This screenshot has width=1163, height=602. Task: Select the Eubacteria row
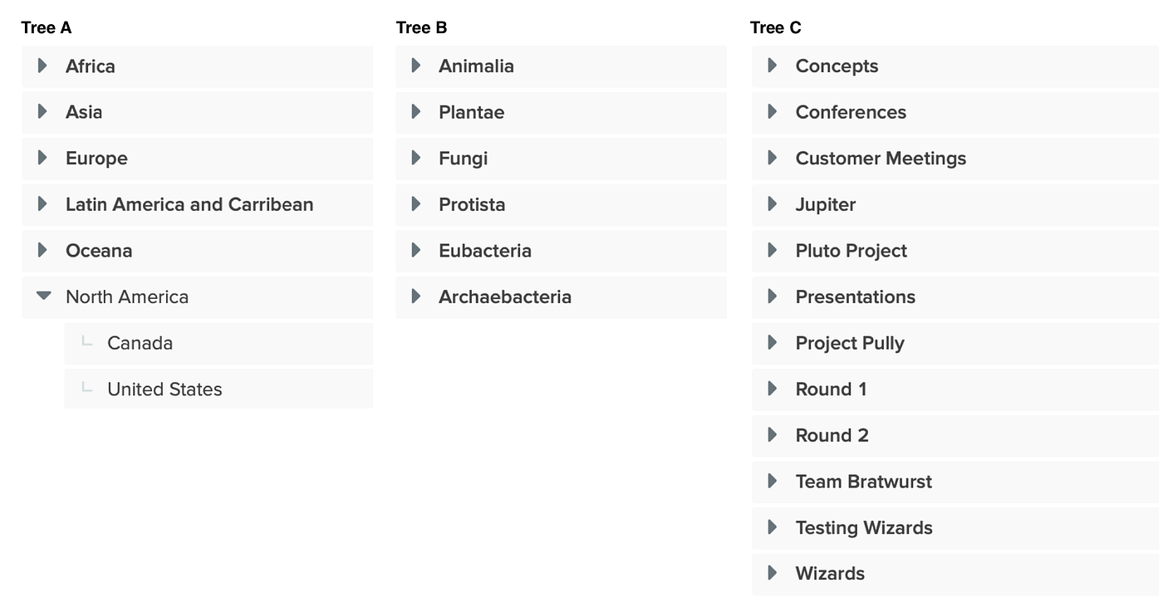484,251
